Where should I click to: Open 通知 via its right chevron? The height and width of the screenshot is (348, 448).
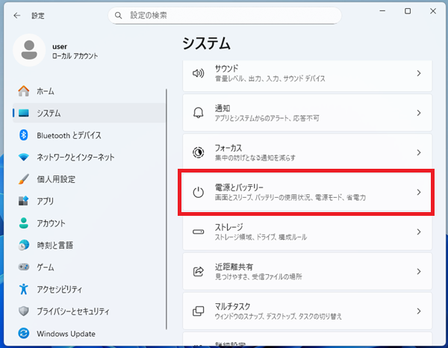click(x=418, y=113)
